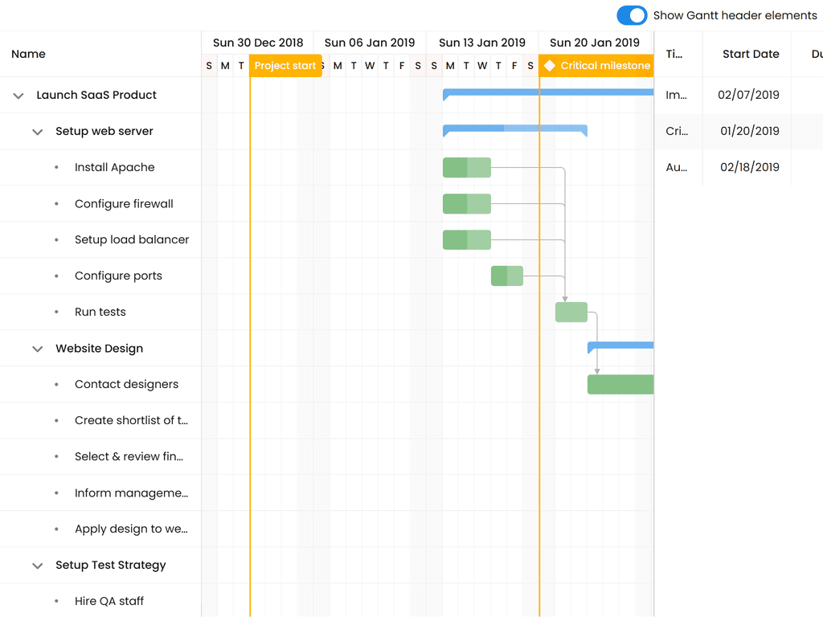Click the Configure ports task bar
Screen dimensions: 823x617
[x=506, y=276]
